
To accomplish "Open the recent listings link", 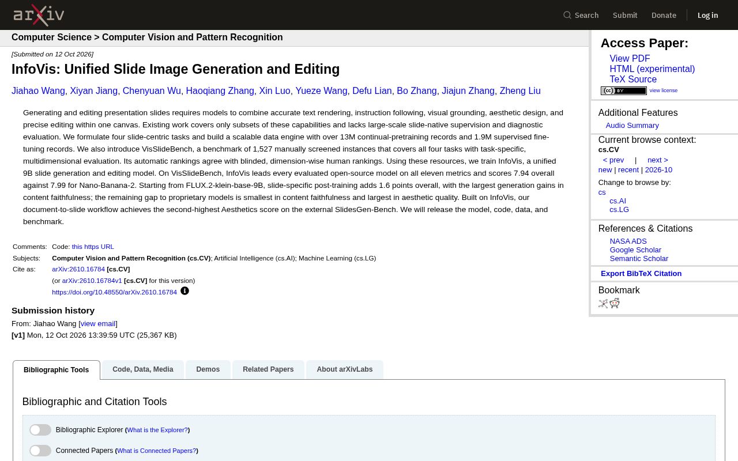I will 628,170.
